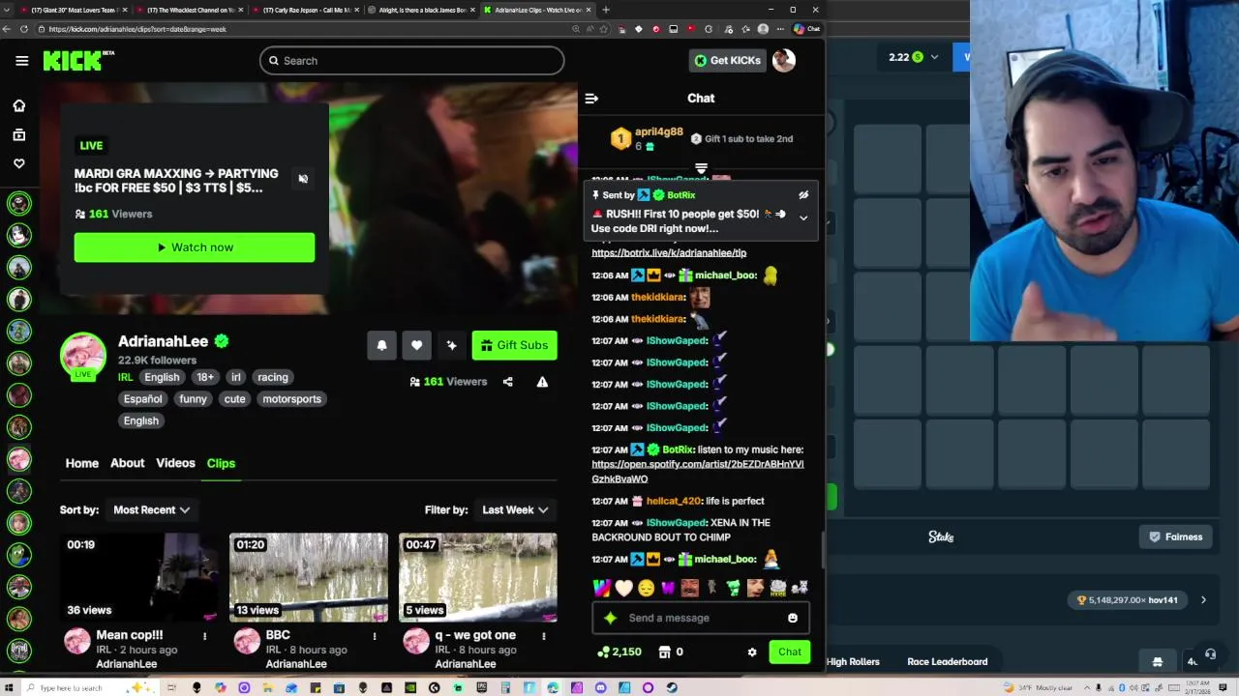Collapse the chat panel with arrow icon
The height and width of the screenshot is (696, 1239).
pyautogui.click(x=591, y=98)
